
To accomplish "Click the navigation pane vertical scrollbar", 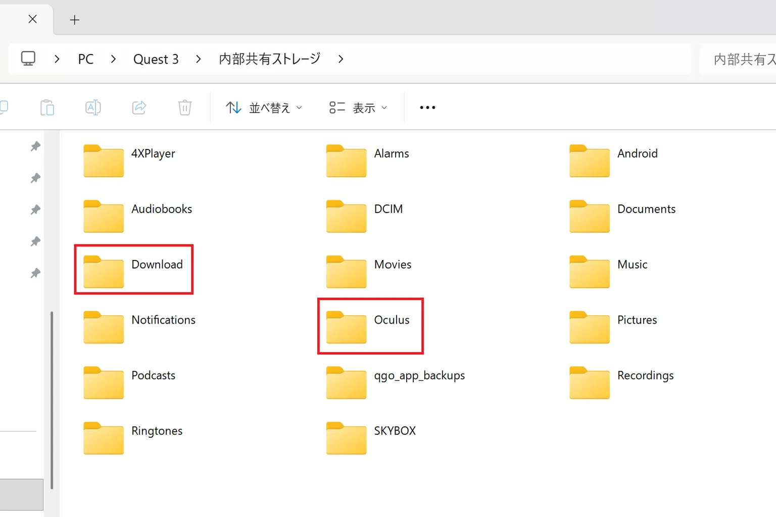I will tap(52, 400).
